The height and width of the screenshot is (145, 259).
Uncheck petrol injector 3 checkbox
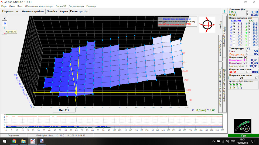[234, 30]
